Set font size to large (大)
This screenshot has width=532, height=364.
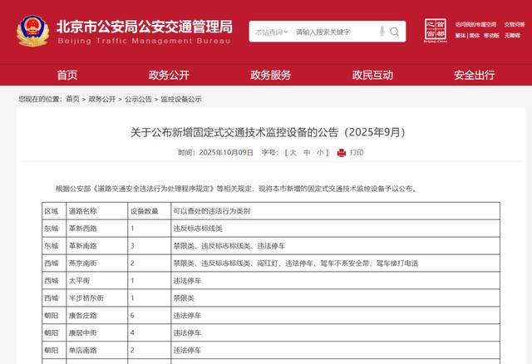tap(291, 153)
